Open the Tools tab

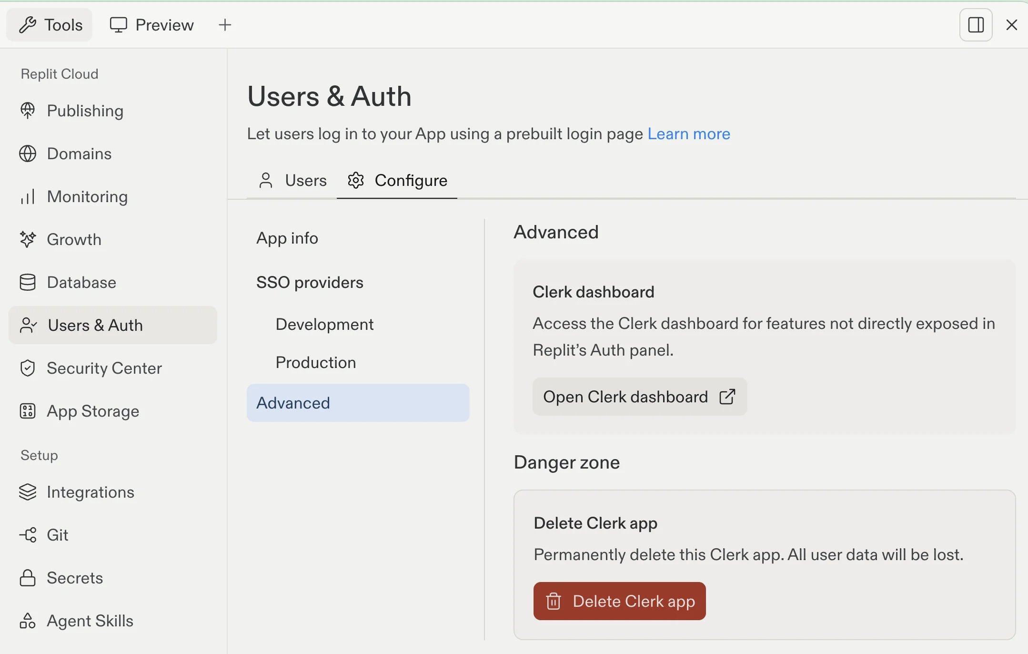pyautogui.click(x=50, y=25)
